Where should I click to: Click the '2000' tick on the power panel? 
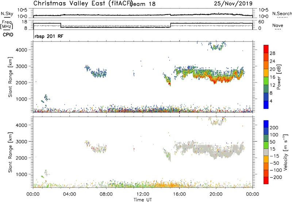(22, 82)
